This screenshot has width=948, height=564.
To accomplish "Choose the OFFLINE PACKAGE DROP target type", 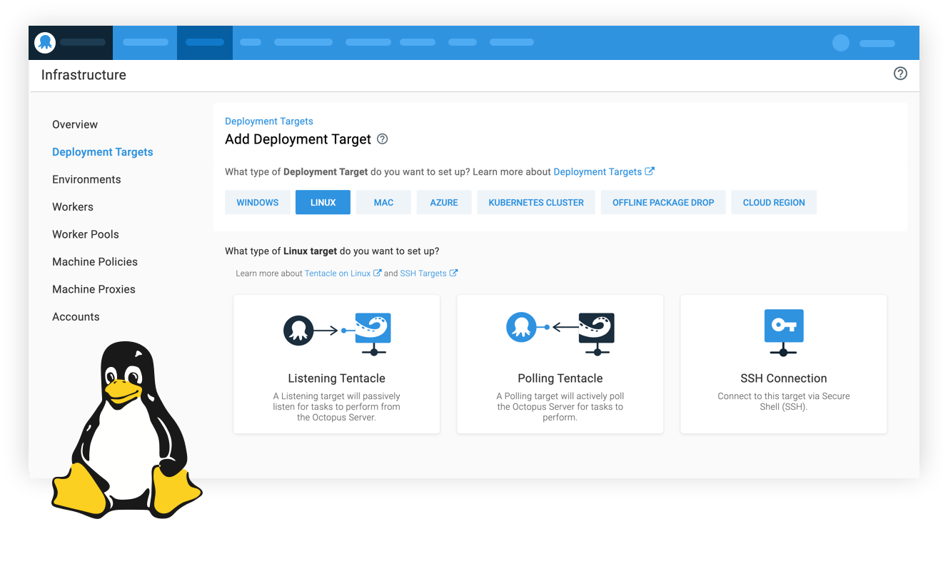I will pyautogui.click(x=663, y=202).
